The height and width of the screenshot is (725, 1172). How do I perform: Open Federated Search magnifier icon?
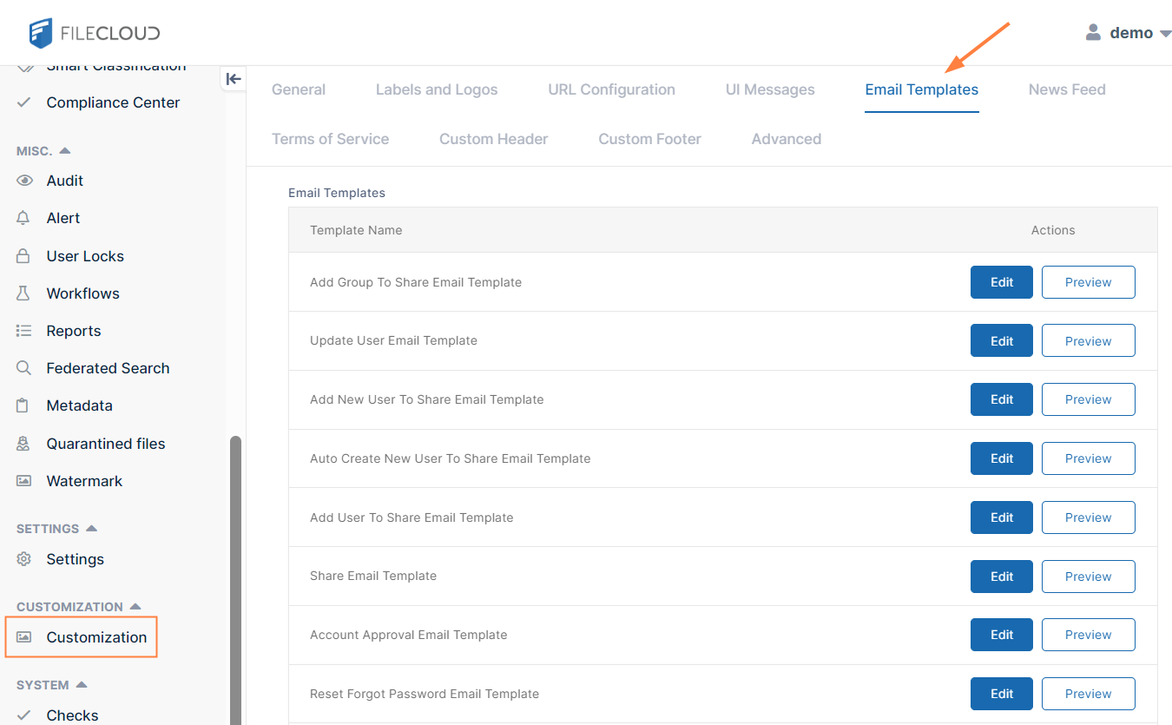(x=24, y=368)
